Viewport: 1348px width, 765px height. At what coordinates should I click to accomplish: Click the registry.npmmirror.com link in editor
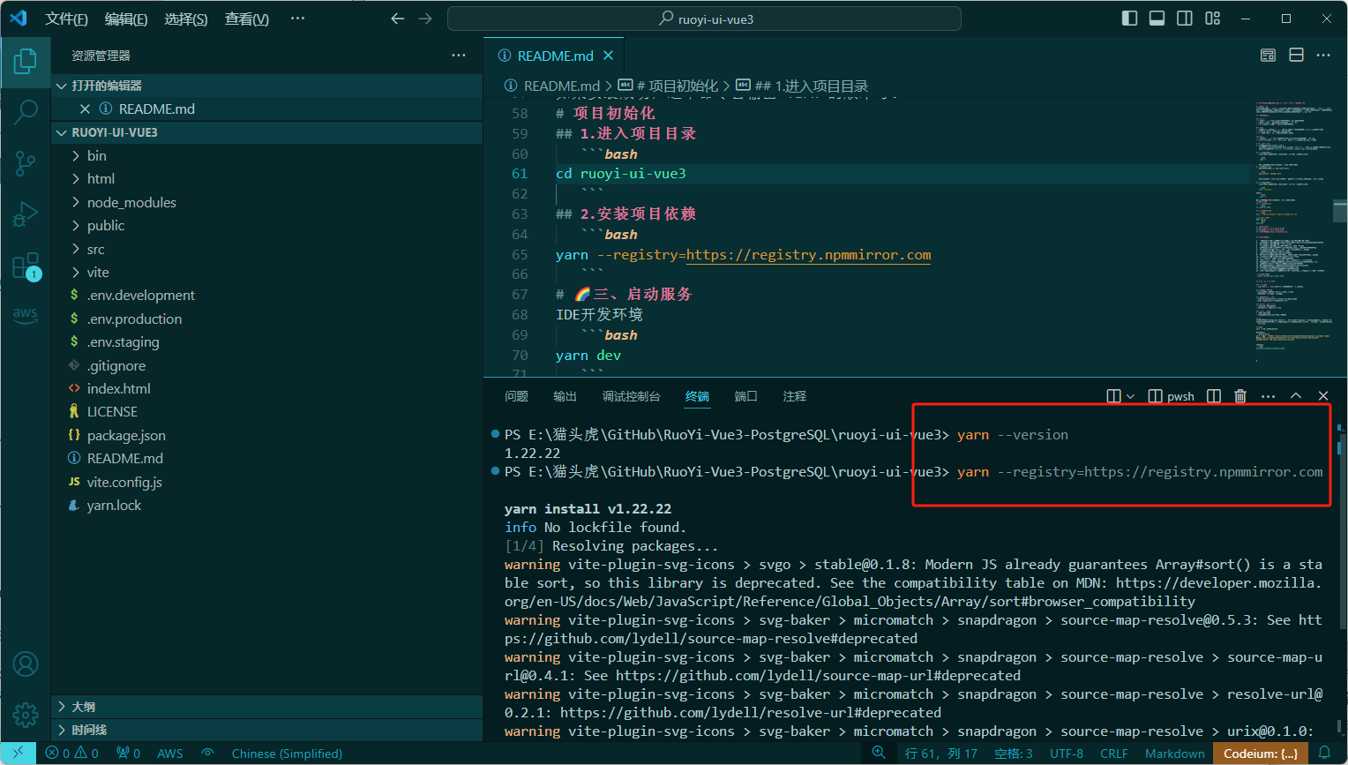[x=808, y=255]
